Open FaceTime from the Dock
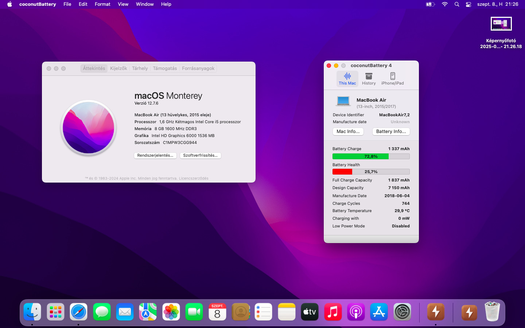Screen dimensions: 525x328 [194, 312]
